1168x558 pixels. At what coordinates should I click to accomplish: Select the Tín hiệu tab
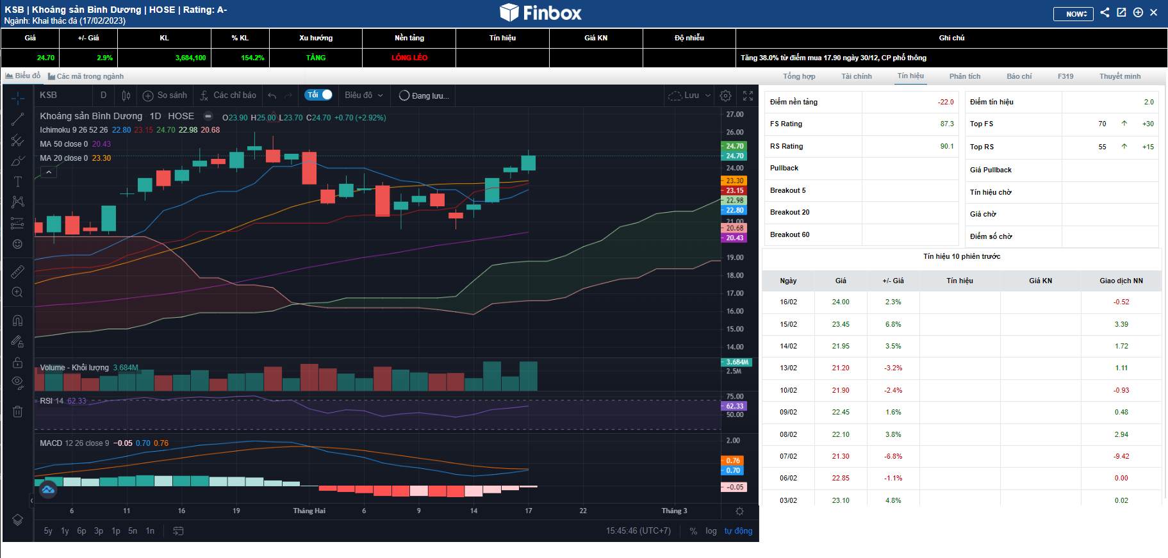910,76
